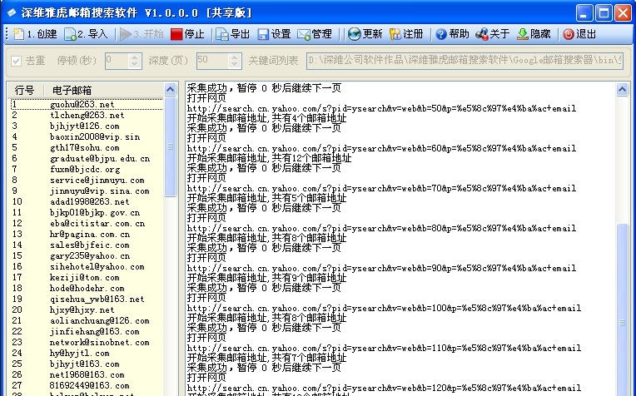This screenshot has width=636, height=396.
Task: Click the grayed 开始 (start) play icon
Action: pyautogui.click(x=126, y=34)
